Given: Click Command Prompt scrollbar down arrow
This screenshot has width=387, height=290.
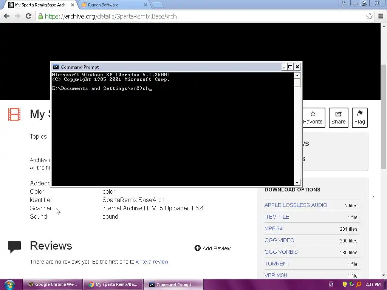Looking at the screenshot, I should (297, 182).
